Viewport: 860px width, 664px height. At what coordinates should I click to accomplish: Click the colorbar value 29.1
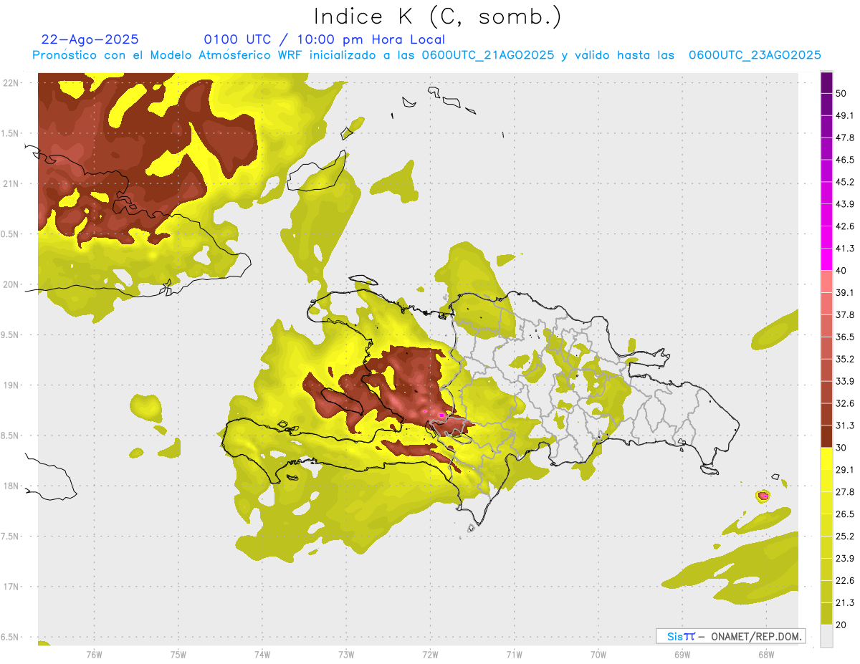coord(845,469)
